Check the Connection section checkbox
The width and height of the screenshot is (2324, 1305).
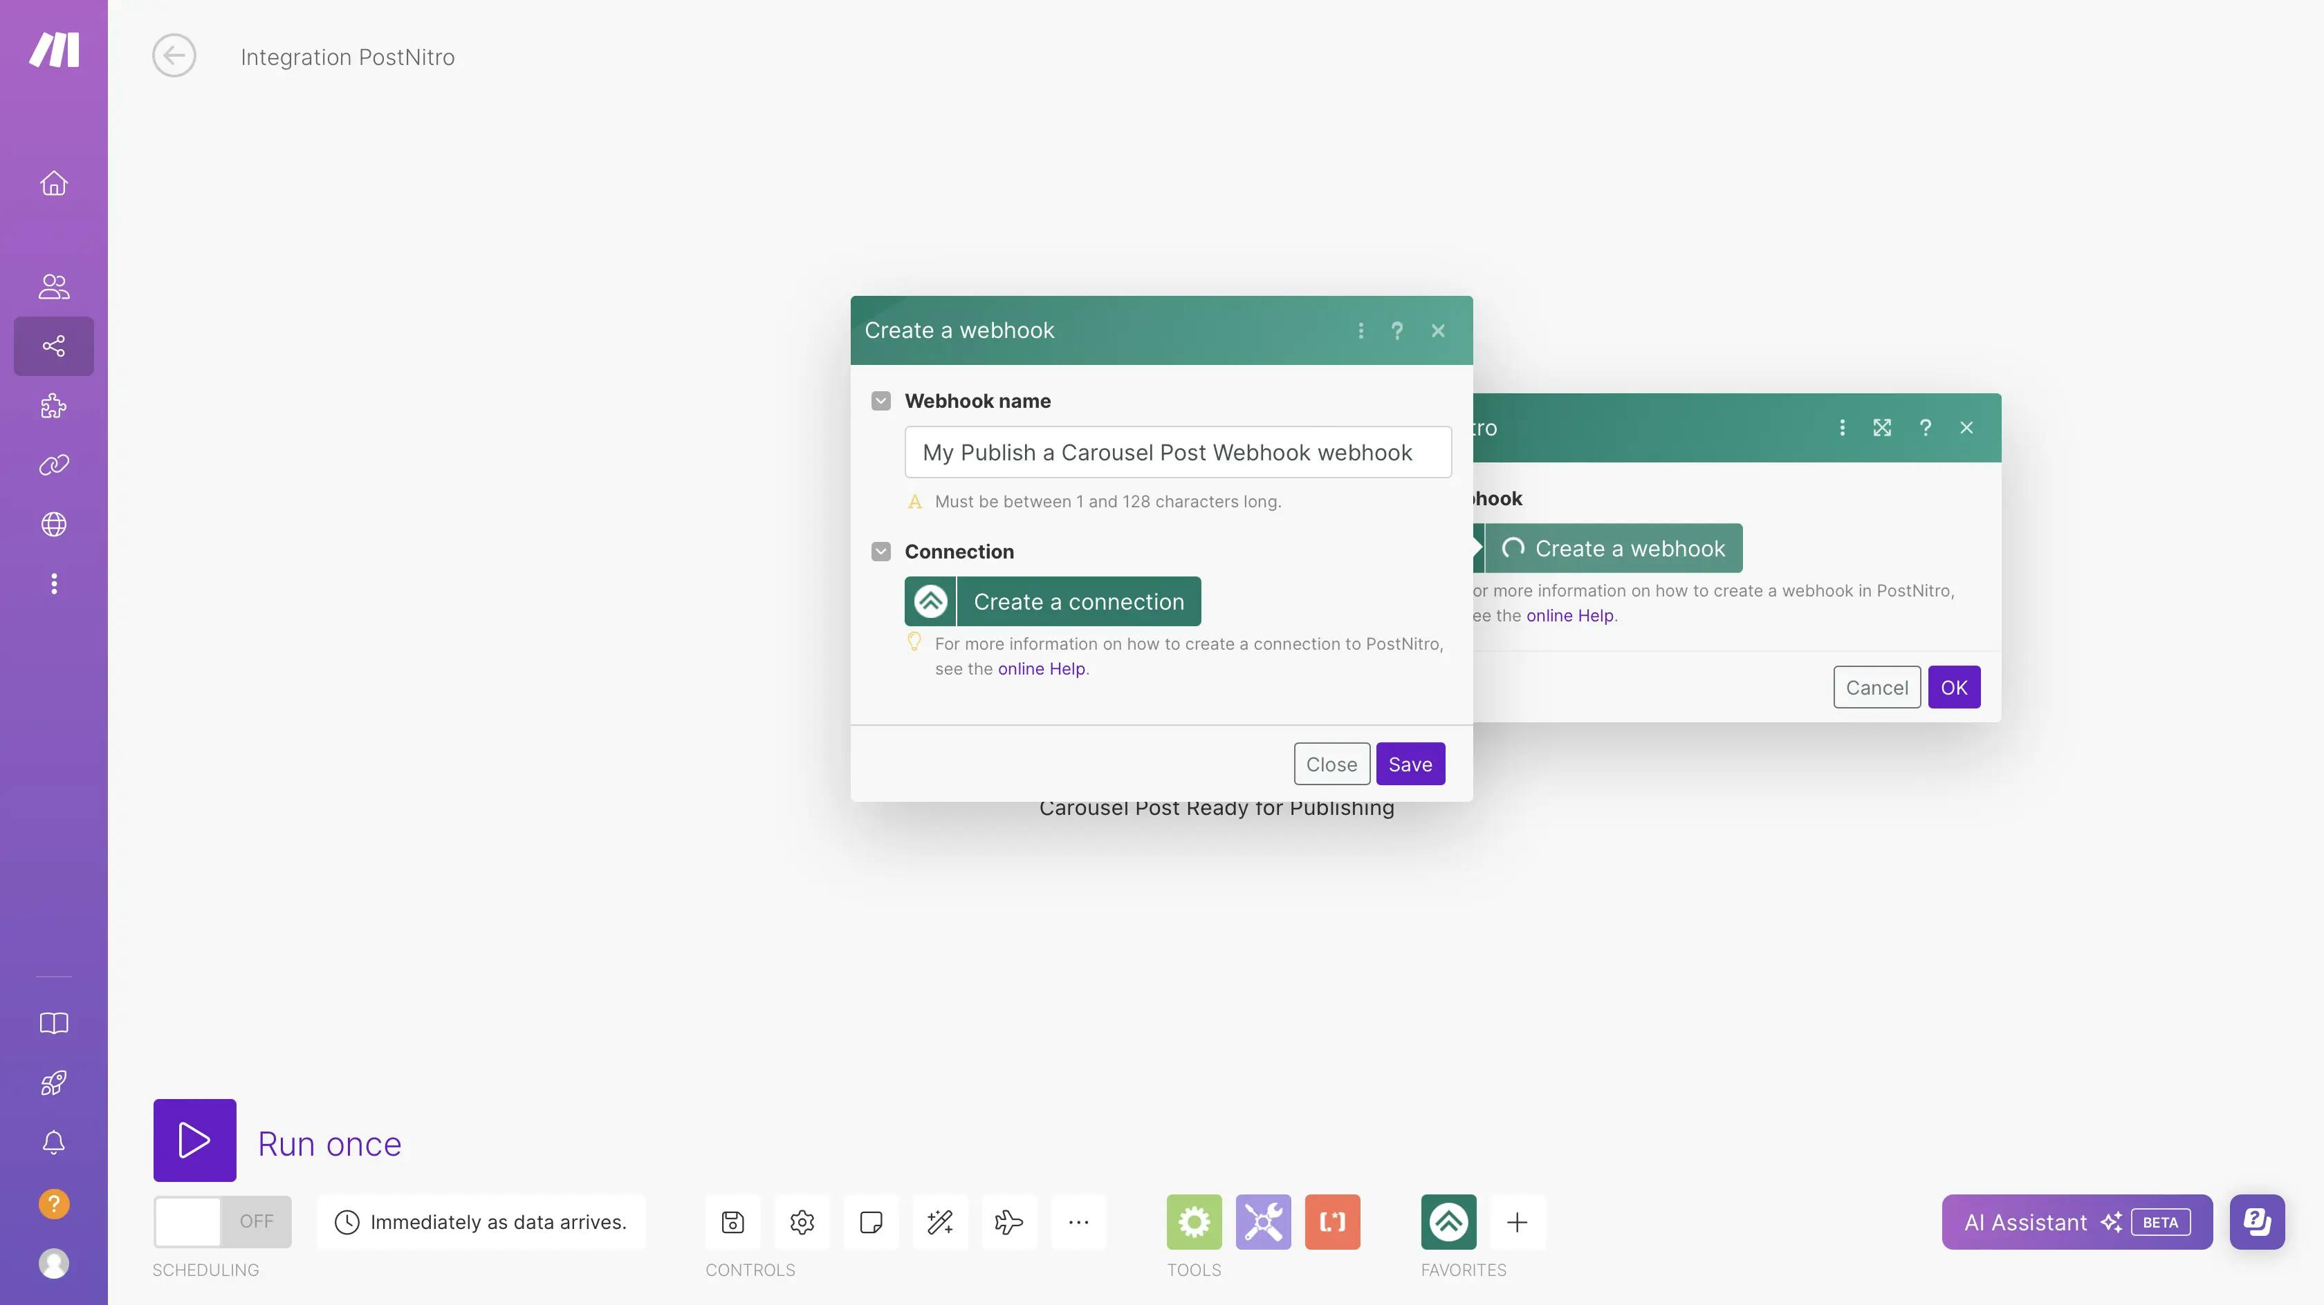(881, 550)
